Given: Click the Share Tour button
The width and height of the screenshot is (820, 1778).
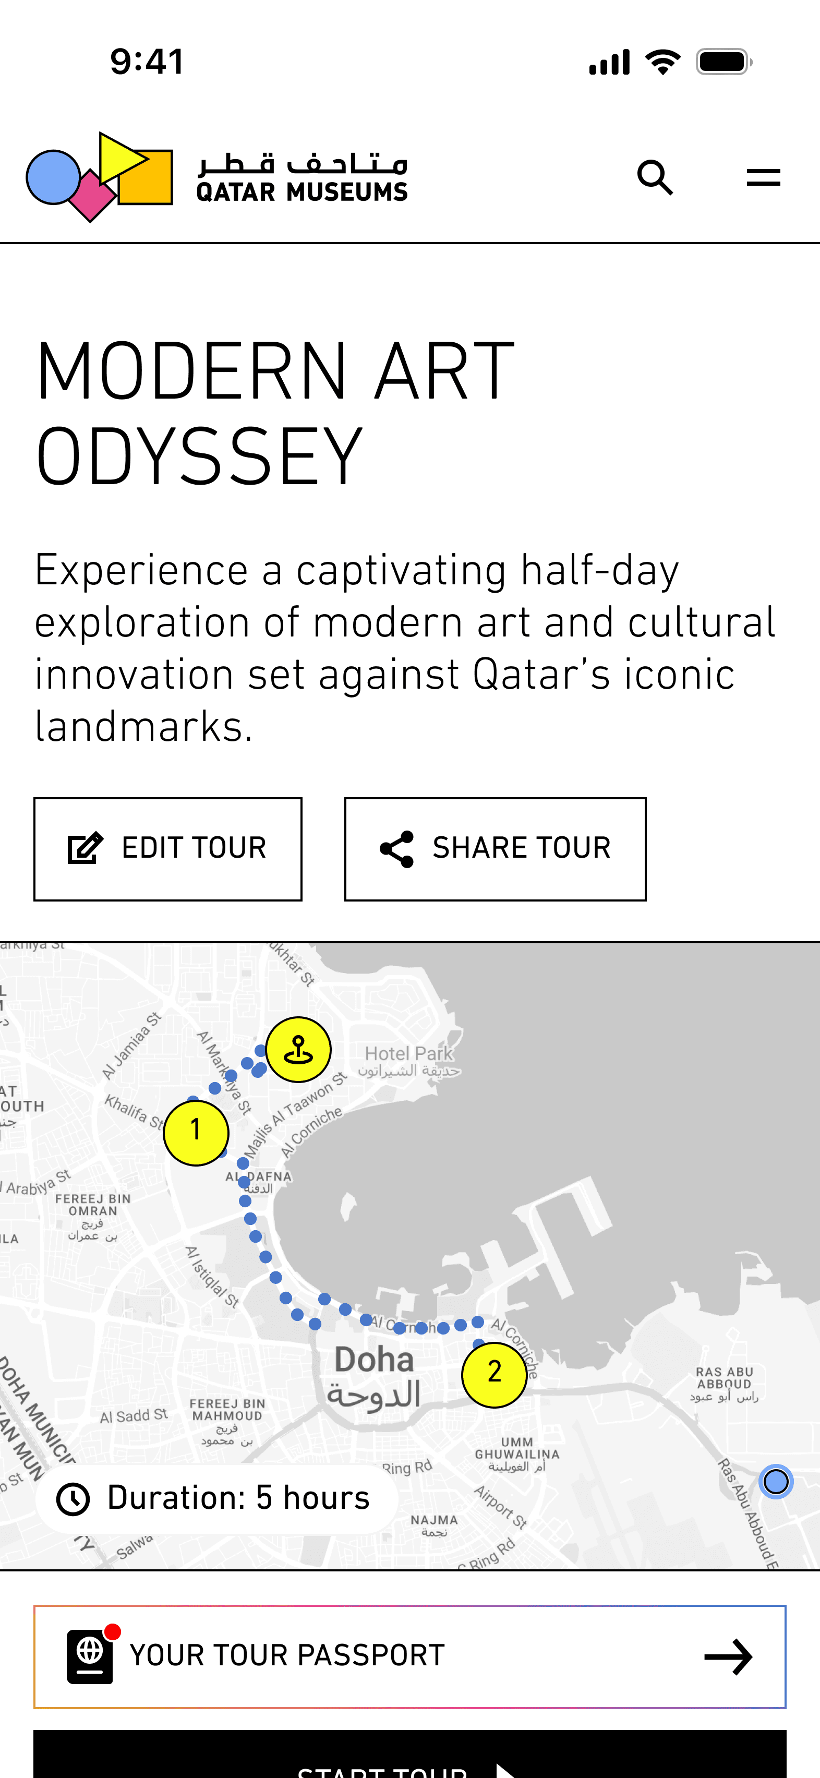Looking at the screenshot, I should point(495,848).
